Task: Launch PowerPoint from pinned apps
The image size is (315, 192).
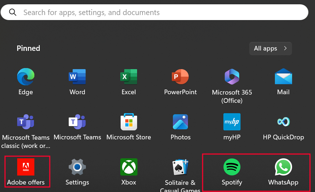Action: pyautogui.click(x=180, y=77)
